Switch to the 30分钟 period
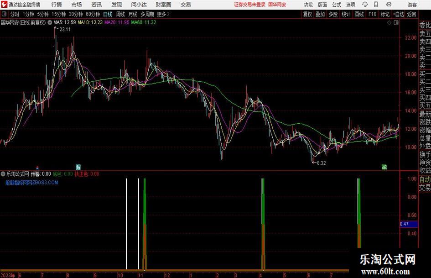Viewport: 431px width, 278px height. 76,14
